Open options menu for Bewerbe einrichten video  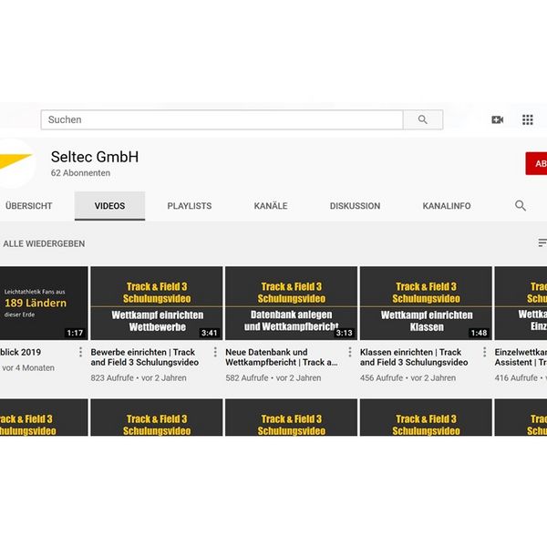tap(215, 352)
